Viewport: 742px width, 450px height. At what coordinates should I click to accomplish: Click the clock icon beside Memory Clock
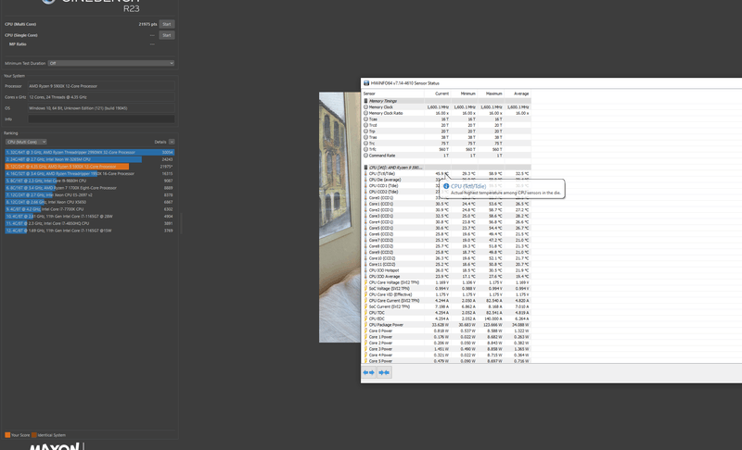365,107
